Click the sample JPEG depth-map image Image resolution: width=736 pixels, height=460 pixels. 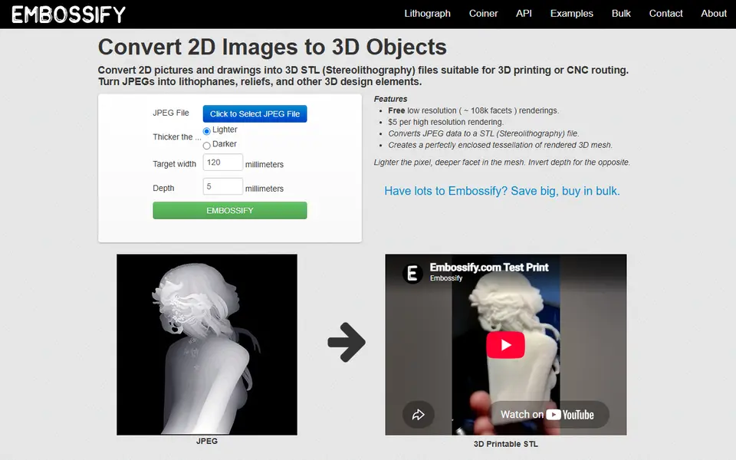(x=207, y=344)
